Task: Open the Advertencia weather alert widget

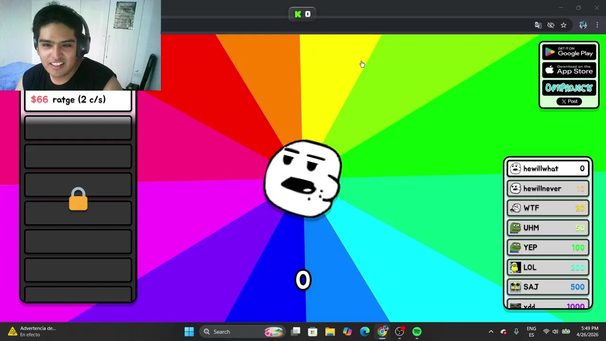Action: pos(33,332)
